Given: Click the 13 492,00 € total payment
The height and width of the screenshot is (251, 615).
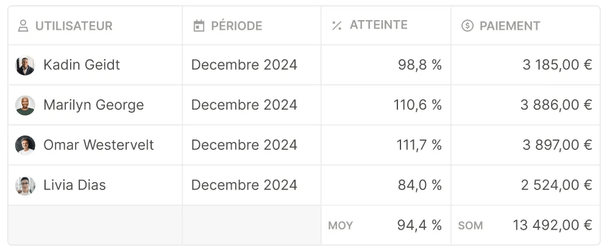Looking at the screenshot, I should 552,225.
